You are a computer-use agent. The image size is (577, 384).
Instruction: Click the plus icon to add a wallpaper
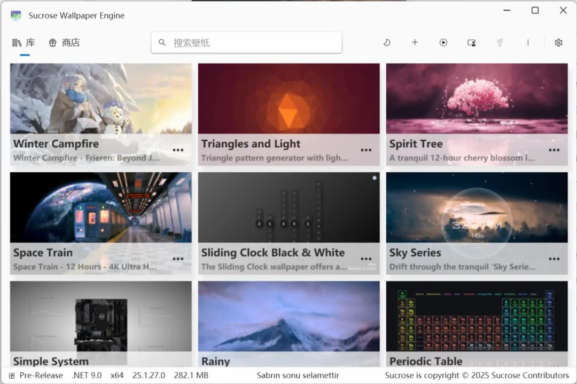[415, 43]
